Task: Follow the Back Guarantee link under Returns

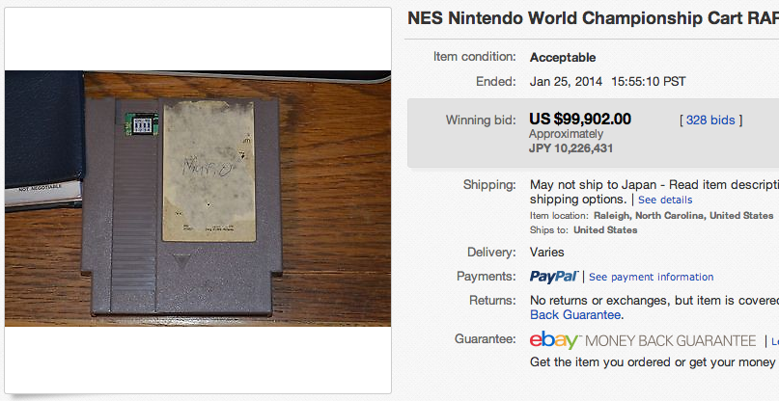Action: point(575,314)
